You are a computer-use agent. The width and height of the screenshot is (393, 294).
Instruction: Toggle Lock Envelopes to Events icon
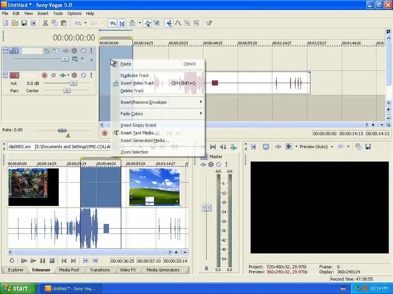coord(148,23)
